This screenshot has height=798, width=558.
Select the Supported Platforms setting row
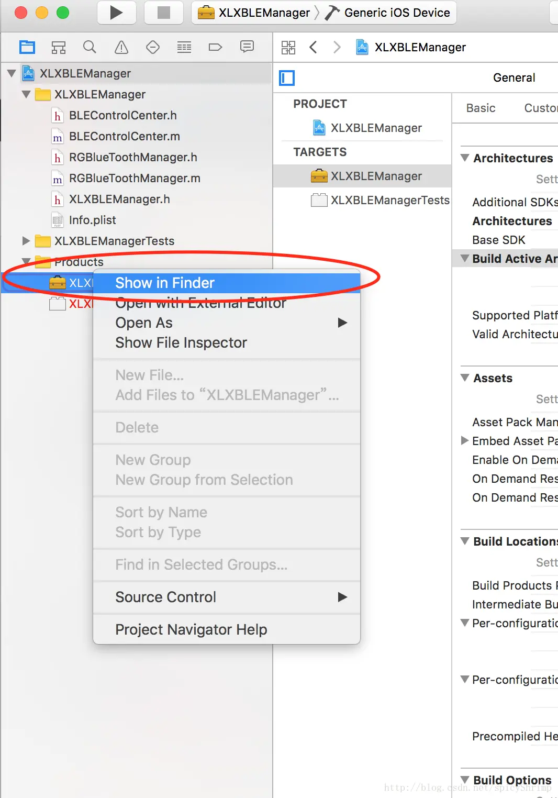[505, 315]
